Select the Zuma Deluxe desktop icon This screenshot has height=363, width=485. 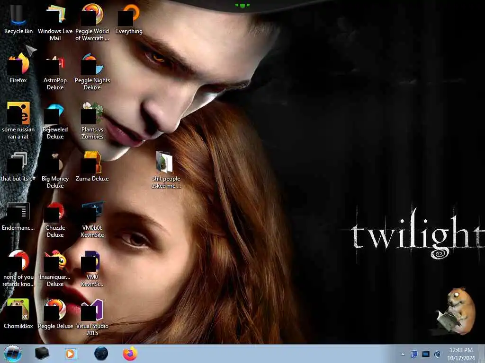[x=92, y=167]
